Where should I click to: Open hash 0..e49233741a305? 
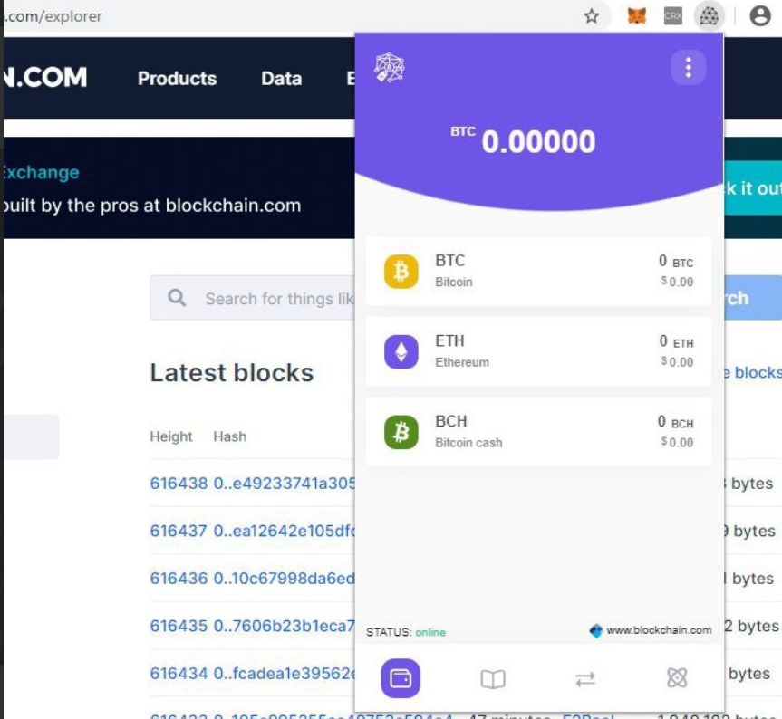click(x=285, y=484)
